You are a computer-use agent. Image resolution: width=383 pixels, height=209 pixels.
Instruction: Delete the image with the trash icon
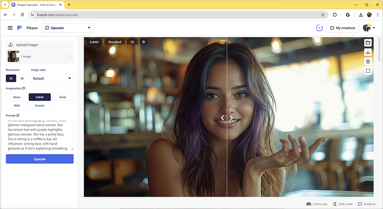click(x=368, y=62)
